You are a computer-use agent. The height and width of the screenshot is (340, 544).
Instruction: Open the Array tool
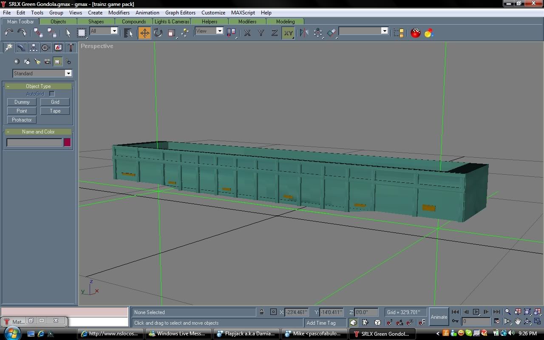[318, 33]
